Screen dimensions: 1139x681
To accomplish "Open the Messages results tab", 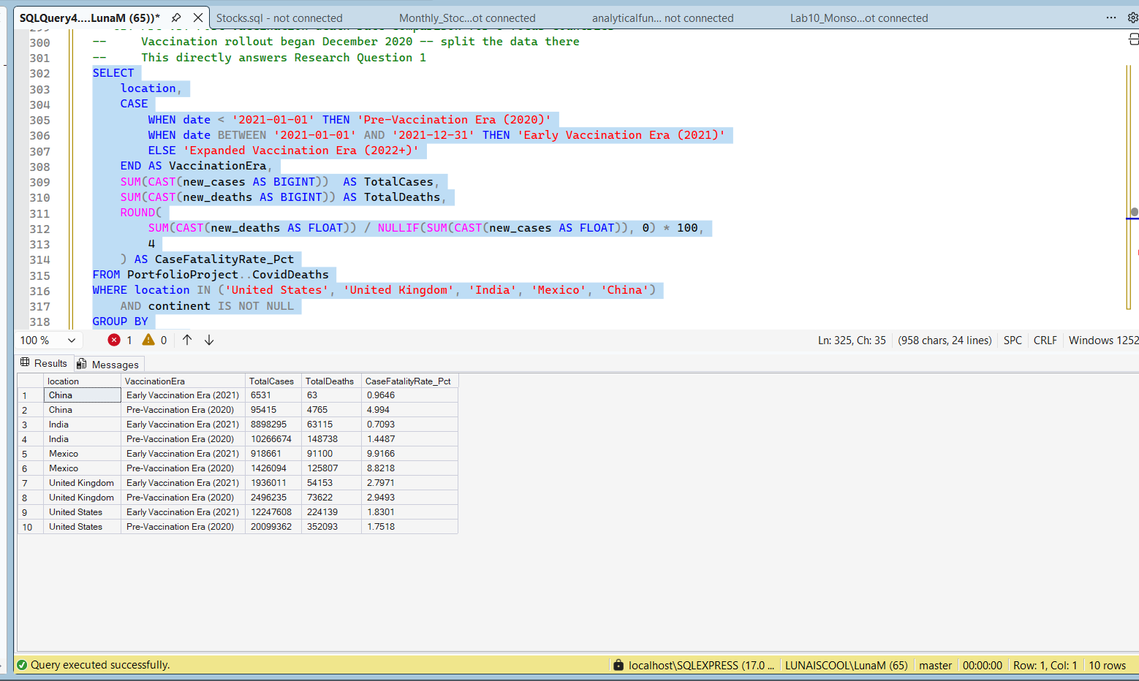I will click(109, 364).
